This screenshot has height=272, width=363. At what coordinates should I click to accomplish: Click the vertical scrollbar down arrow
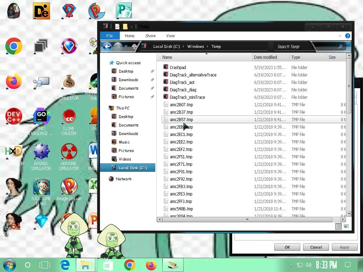coord(349,214)
